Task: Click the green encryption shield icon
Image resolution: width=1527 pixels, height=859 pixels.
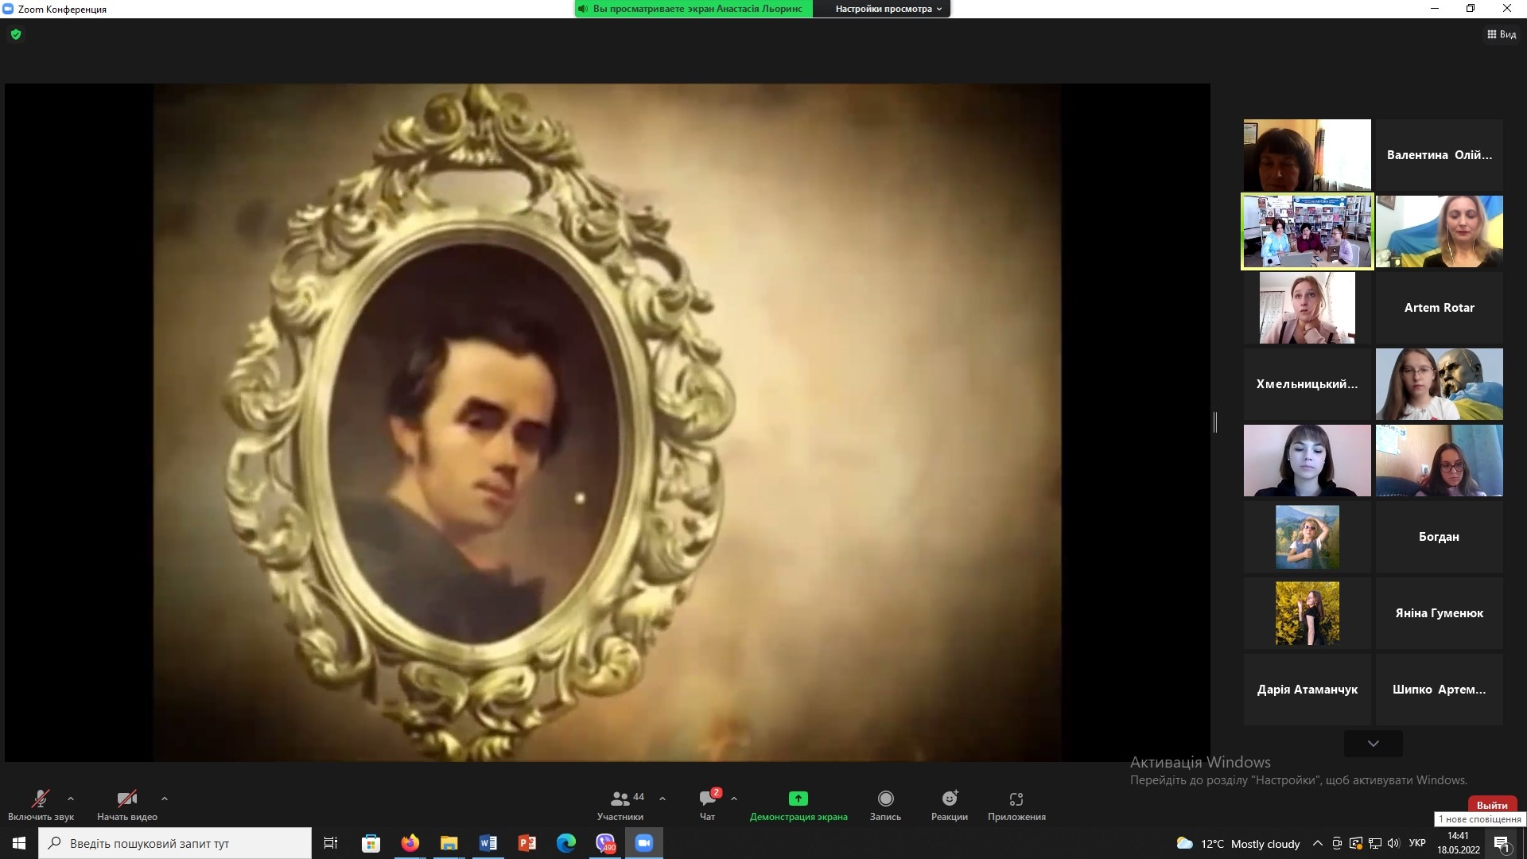Action: [x=16, y=34]
